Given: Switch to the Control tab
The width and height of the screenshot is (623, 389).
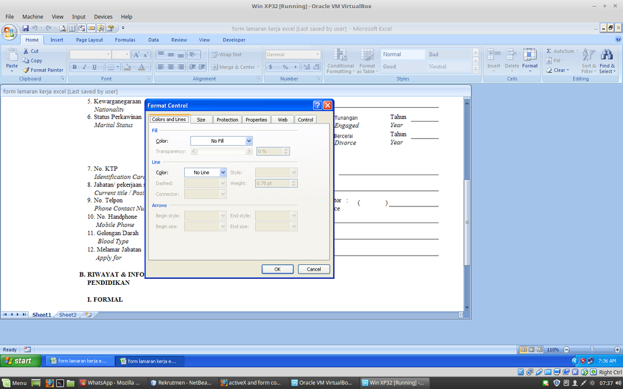Looking at the screenshot, I should (305, 120).
